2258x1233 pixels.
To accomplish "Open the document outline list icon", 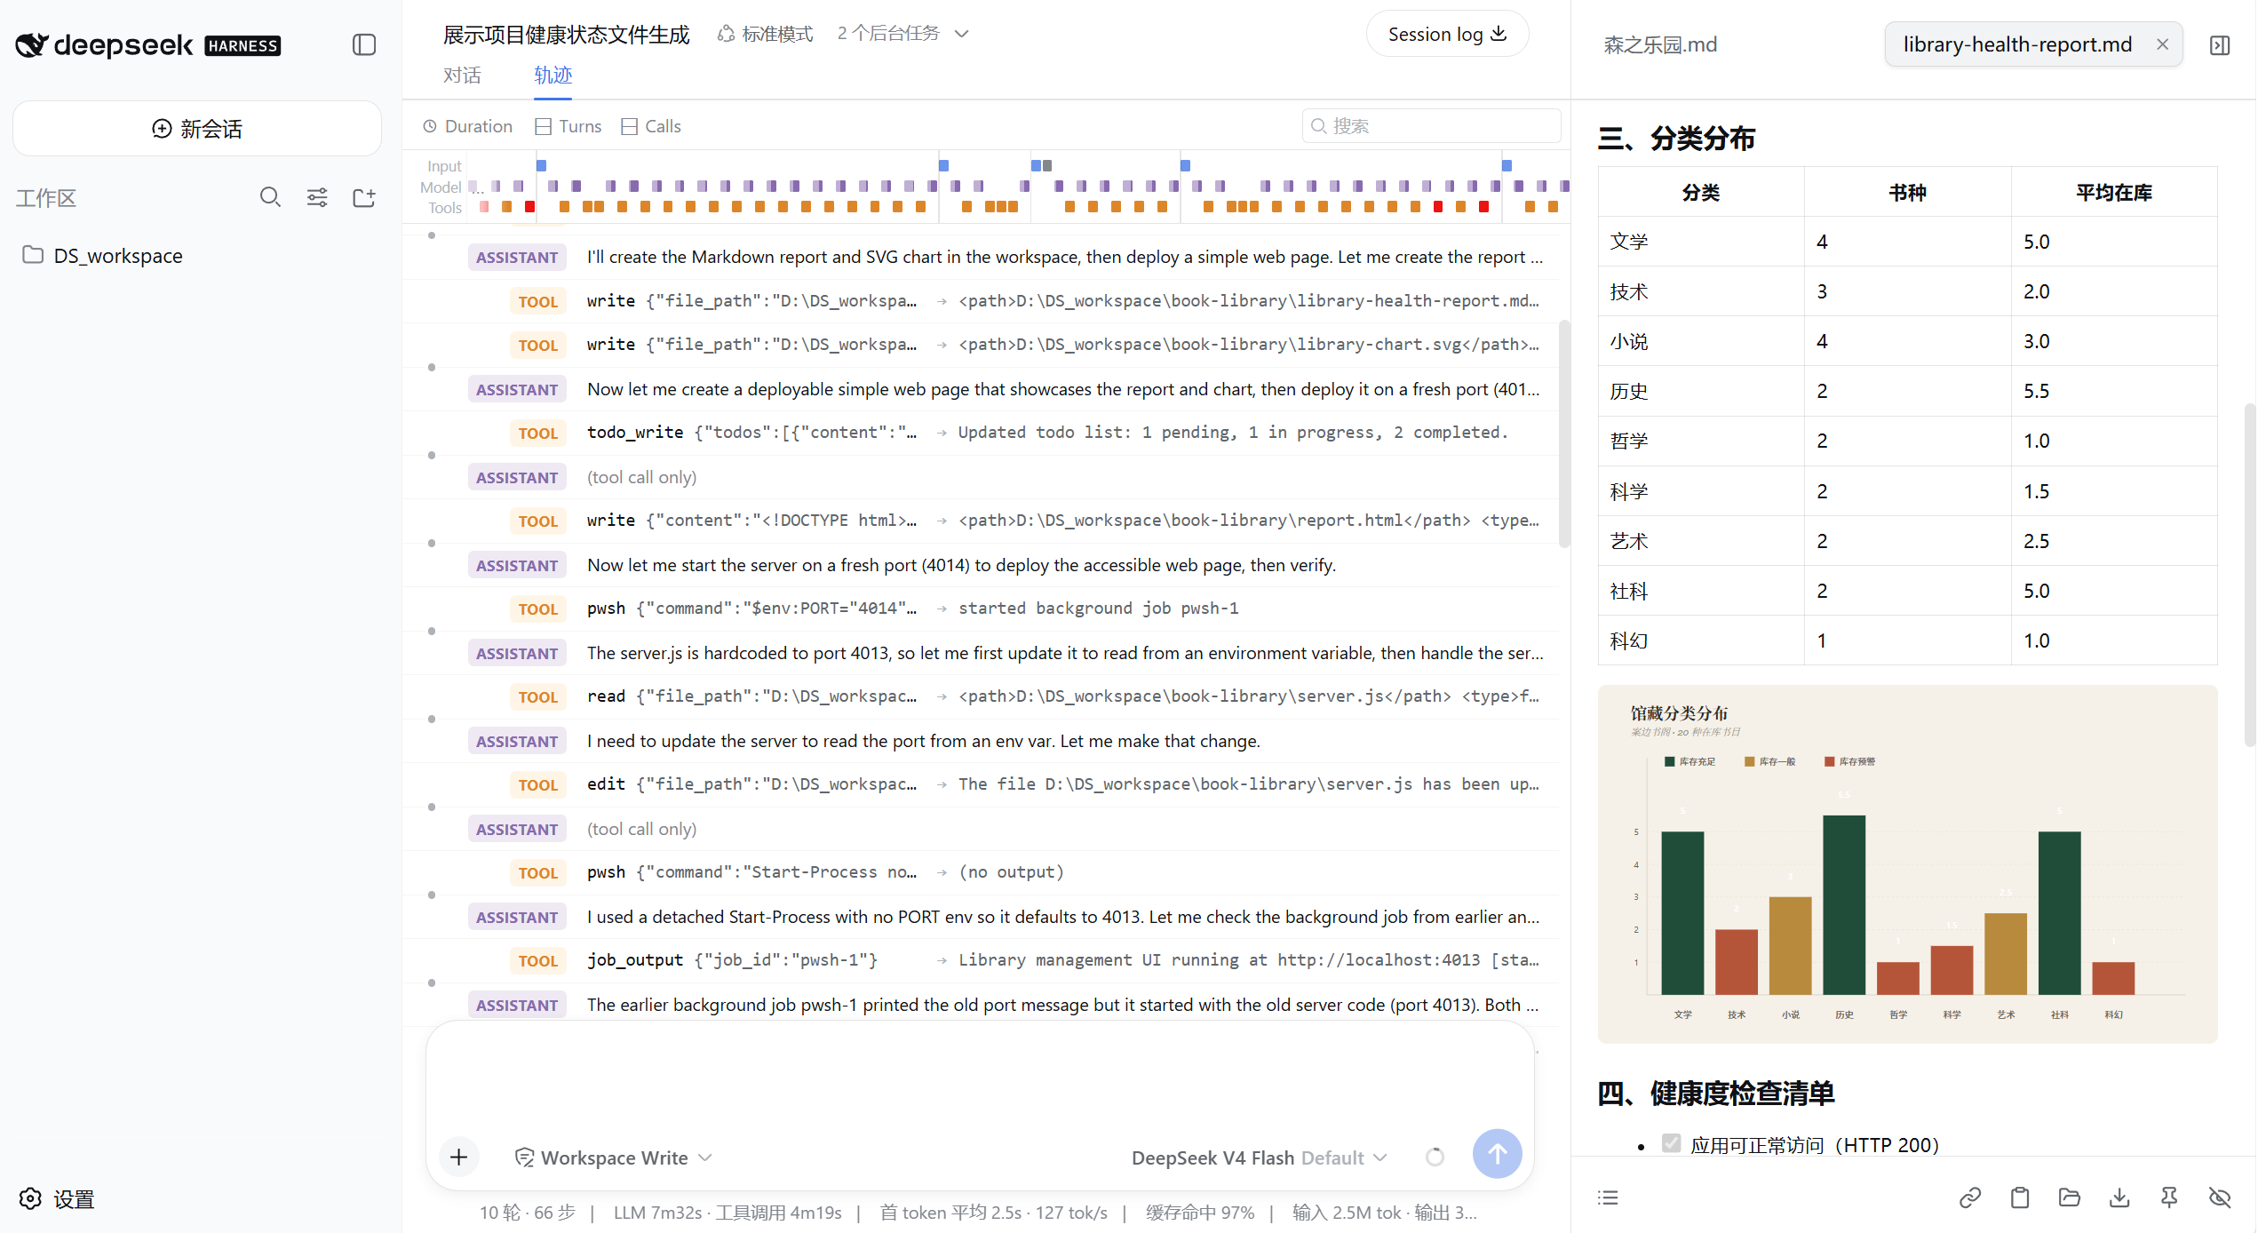I will [1608, 1197].
